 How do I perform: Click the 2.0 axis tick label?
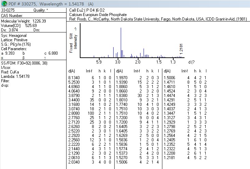138,62
